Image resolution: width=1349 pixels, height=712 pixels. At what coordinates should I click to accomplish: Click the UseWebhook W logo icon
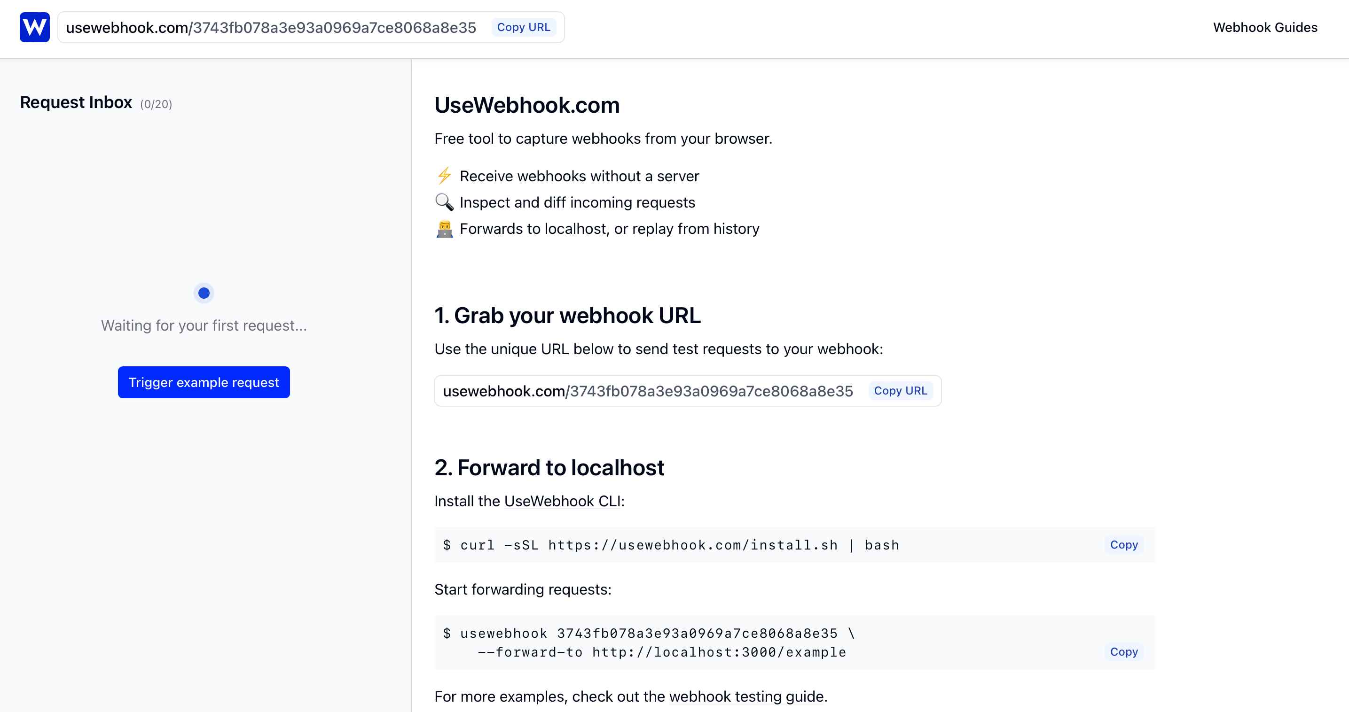tap(35, 27)
